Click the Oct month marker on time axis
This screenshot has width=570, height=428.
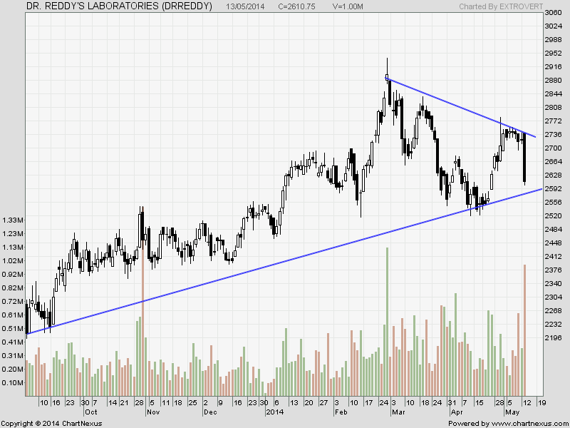[91, 412]
